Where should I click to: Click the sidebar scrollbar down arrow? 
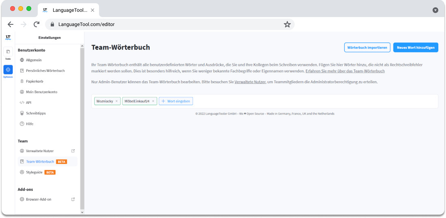pyautogui.click(x=82, y=212)
